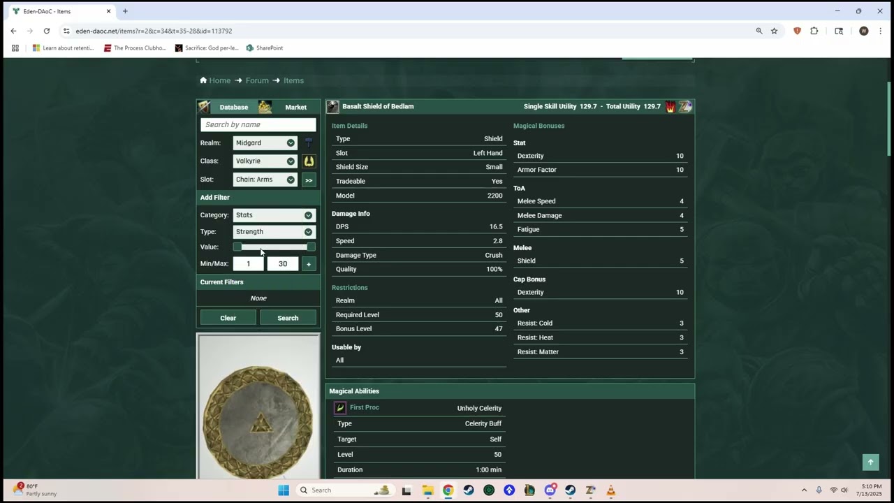Viewport: 894px width, 503px height.
Task: Switch to the Market tab
Action: coord(295,108)
